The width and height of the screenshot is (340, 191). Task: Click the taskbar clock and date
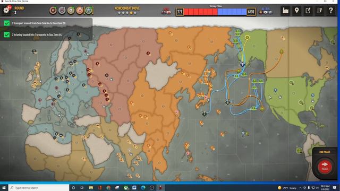(325, 187)
